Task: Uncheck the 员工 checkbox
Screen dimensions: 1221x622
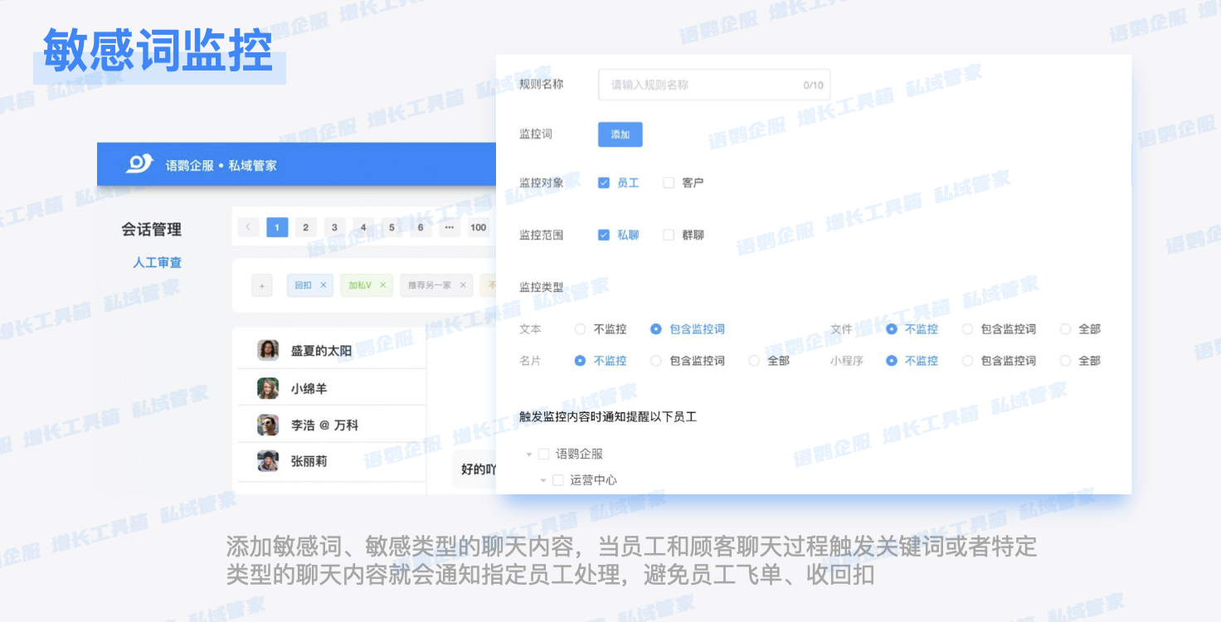Action: [x=604, y=182]
